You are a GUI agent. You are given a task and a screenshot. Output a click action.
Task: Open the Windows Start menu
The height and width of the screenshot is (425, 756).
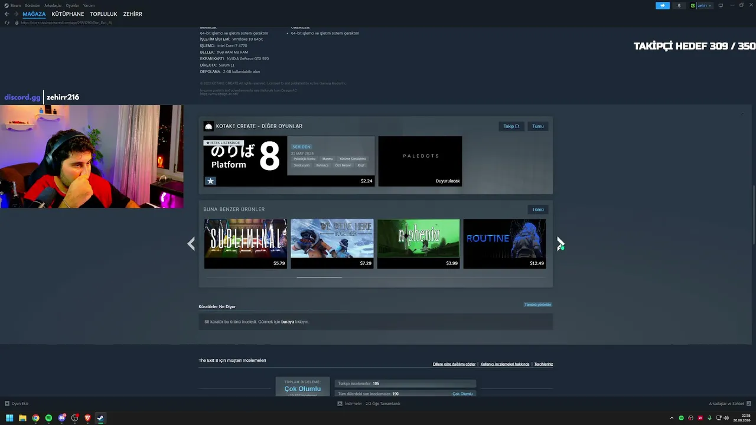tap(9, 418)
